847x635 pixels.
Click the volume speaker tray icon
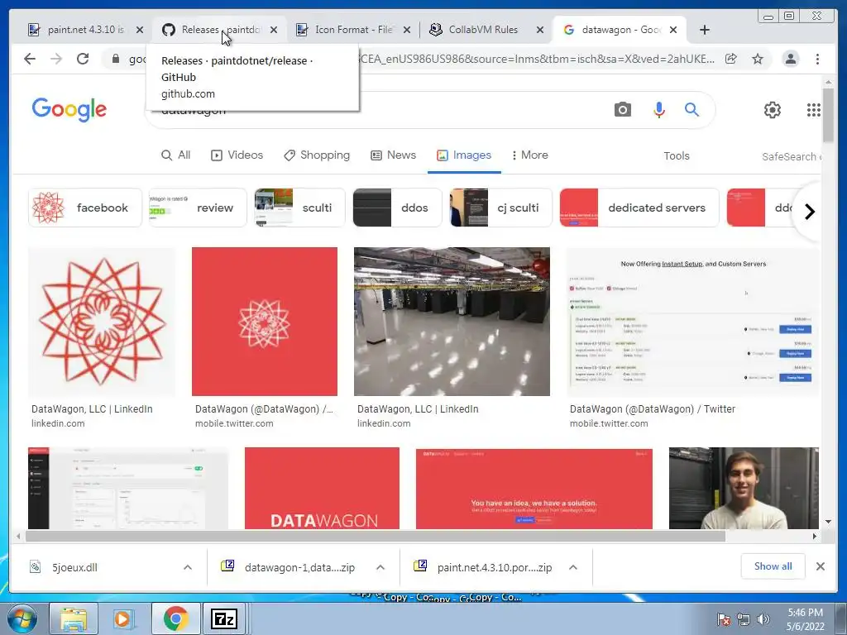coord(763,619)
